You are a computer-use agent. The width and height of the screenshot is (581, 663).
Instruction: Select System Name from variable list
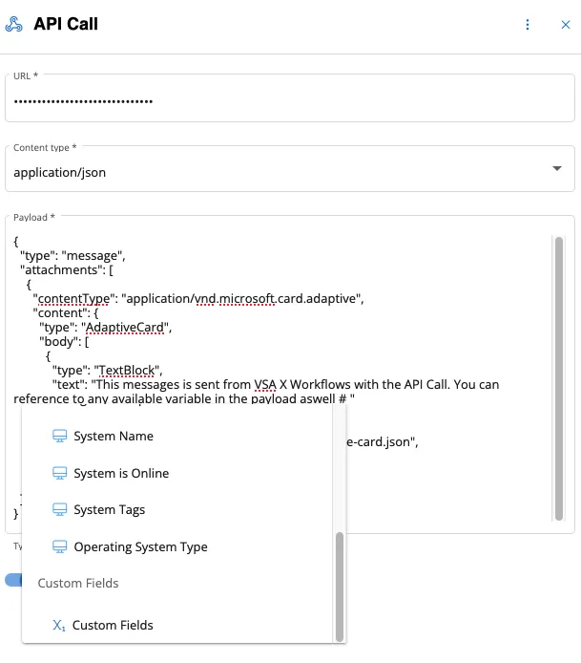(114, 437)
